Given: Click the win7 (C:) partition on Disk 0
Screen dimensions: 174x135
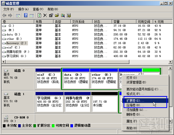Looking at the screenshot, I should (48, 80).
